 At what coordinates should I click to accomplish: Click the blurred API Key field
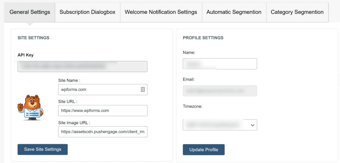click(x=83, y=66)
